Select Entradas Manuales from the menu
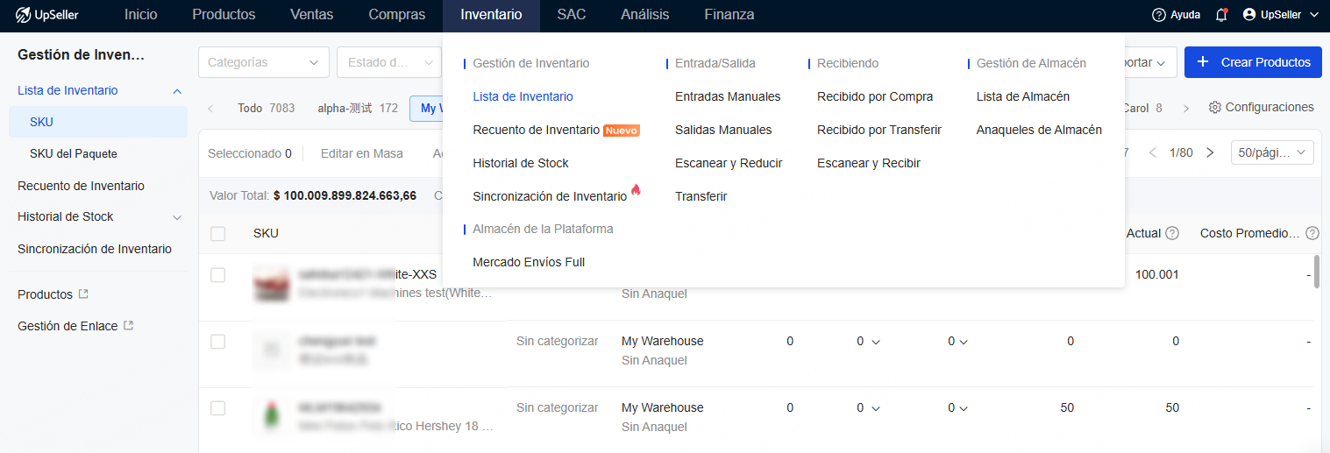Screen dimensions: 1330x453 (728, 96)
